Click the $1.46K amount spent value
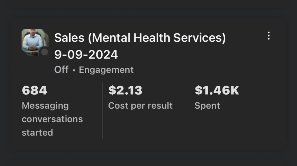The width and height of the screenshot is (297, 166). (x=217, y=90)
